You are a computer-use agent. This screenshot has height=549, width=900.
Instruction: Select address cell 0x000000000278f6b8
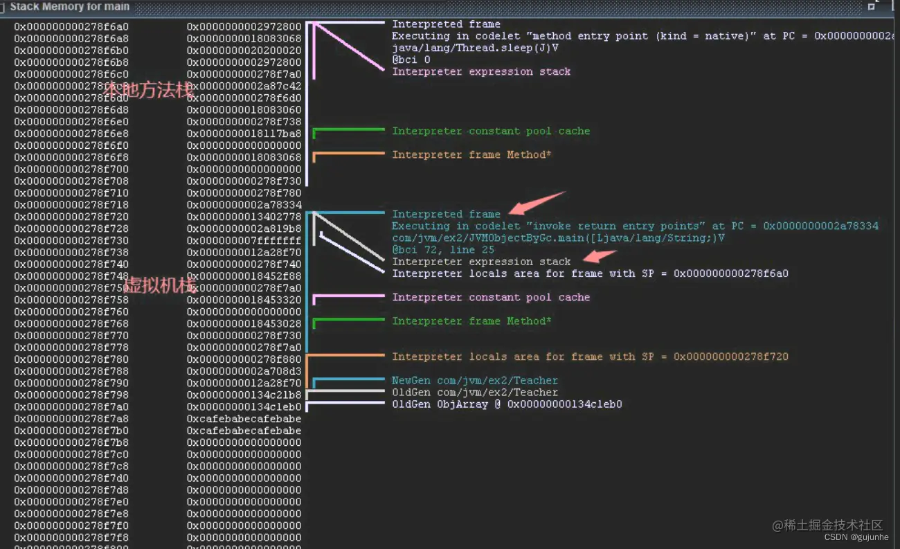click(x=71, y=62)
